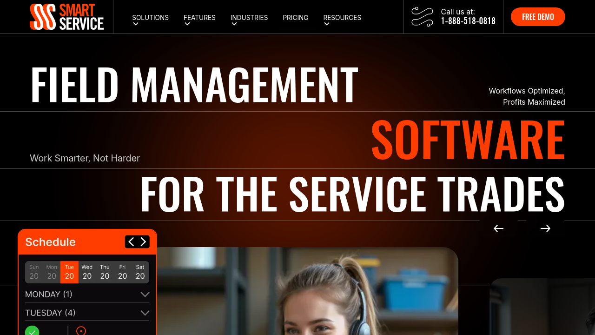Click the green checkmark status icon
Image resolution: width=595 pixels, height=335 pixels.
point(32,331)
